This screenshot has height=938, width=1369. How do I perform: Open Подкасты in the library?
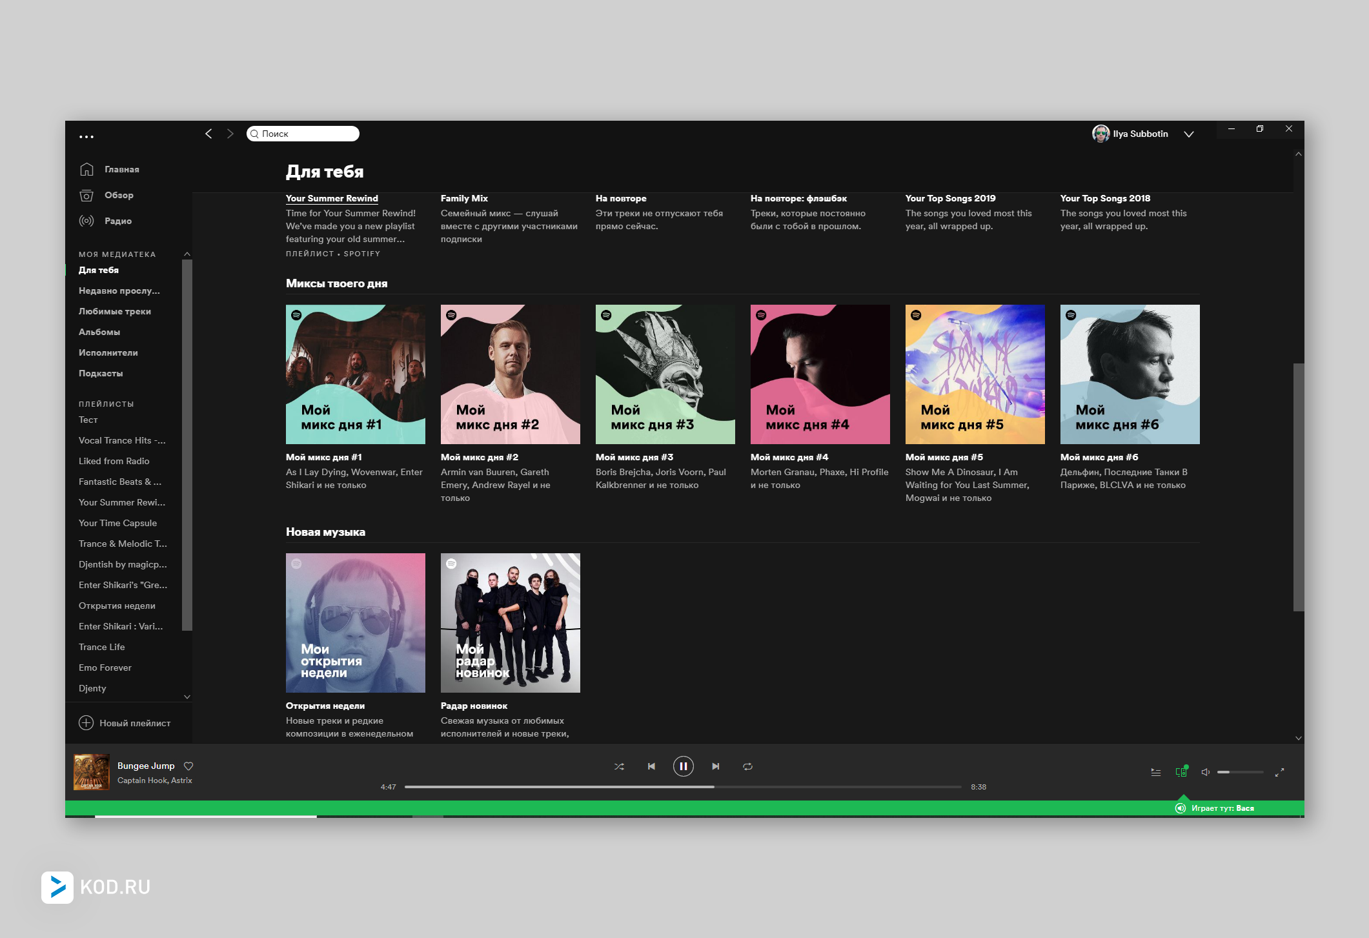101,373
